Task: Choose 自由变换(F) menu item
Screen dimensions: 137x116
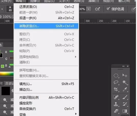Action: 46,109
